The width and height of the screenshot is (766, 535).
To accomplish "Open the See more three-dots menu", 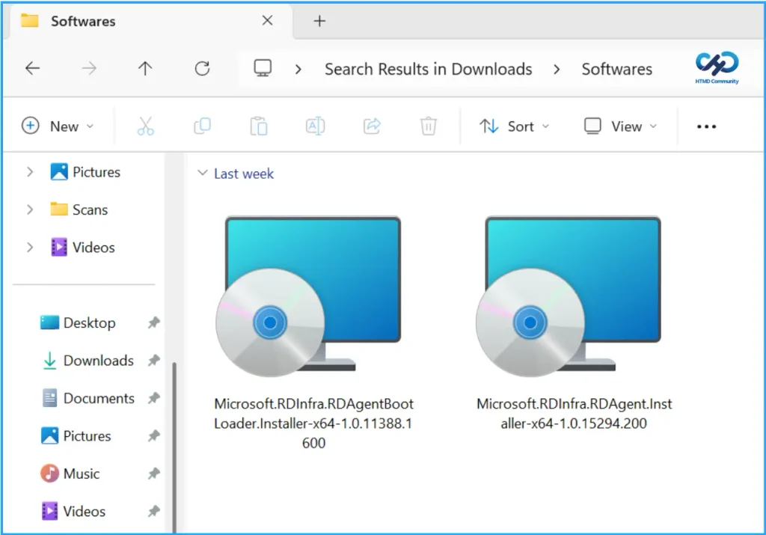I will pos(706,126).
